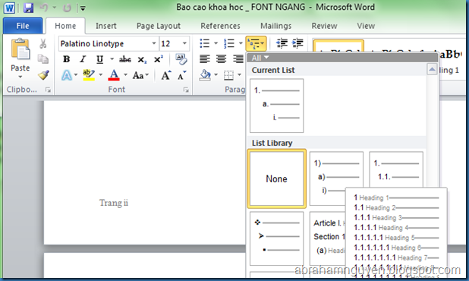Click the Save icon in quick access toolbar

coord(28,8)
